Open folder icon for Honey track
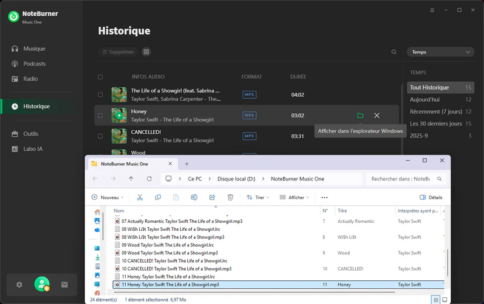 pos(360,115)
